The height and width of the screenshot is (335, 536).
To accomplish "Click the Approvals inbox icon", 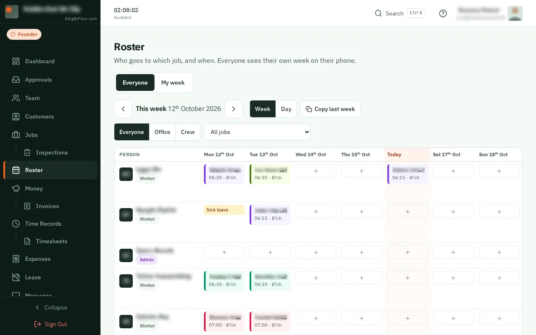I will click(x=16, y=80).
